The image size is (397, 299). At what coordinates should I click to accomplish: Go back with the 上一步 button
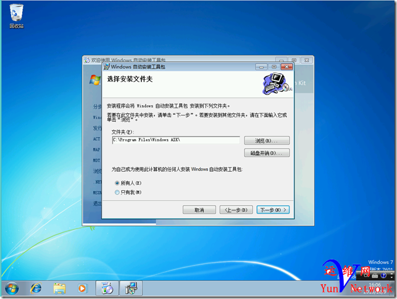(236, 210)
